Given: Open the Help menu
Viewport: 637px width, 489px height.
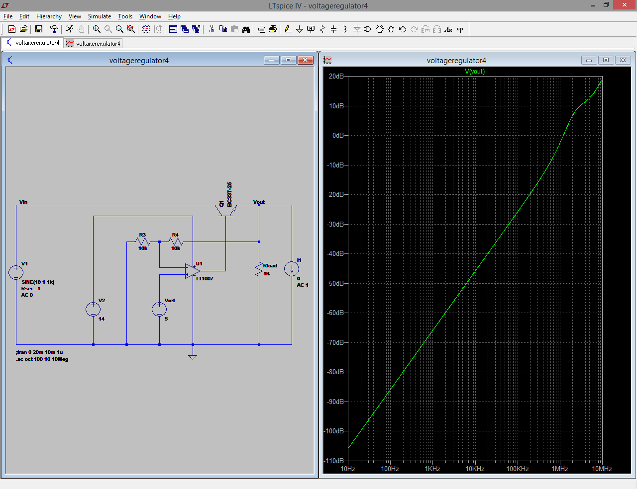Looking at the screenshot, I should click(x=174, y=16).
